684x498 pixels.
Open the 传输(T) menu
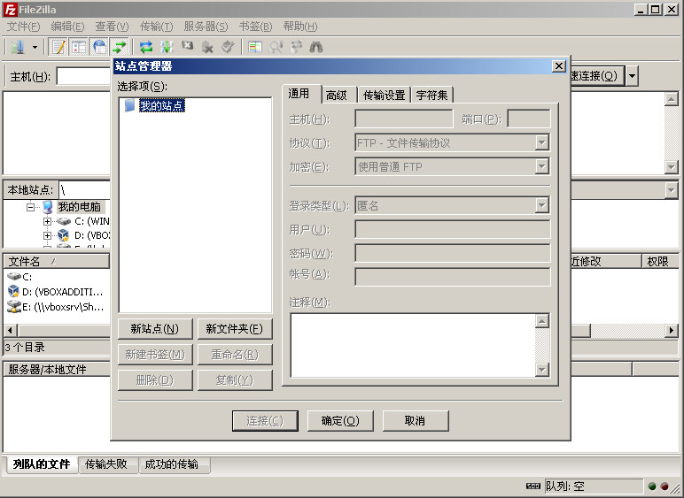[156, 27]
